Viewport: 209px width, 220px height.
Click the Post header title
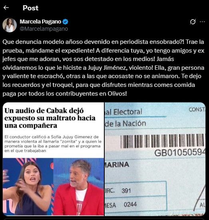[30, 8]
